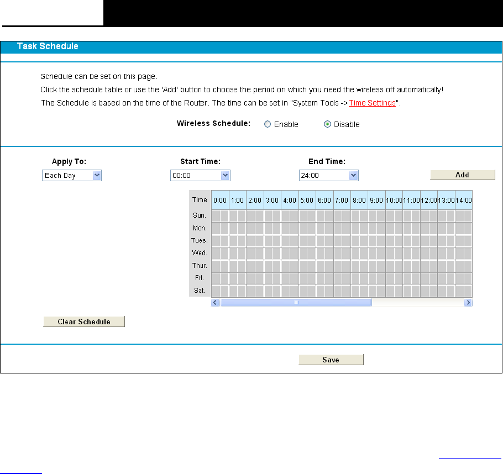The image size is (503, 474).
Task: Select the Disable wireless schedule radio
Action: (327, 124)
